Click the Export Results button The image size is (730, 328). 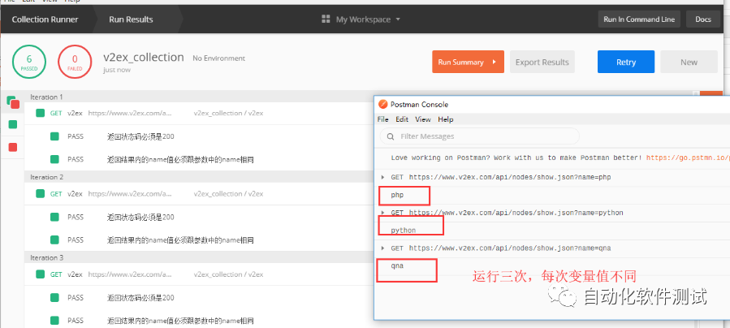coord(542,62)
